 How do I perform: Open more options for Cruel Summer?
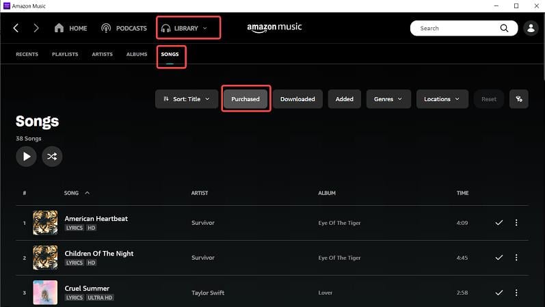point(516,293)
